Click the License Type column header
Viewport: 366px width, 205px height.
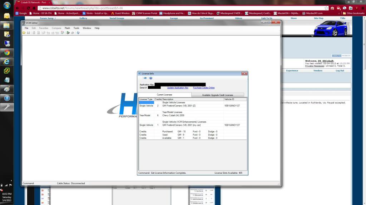point(146,99)
